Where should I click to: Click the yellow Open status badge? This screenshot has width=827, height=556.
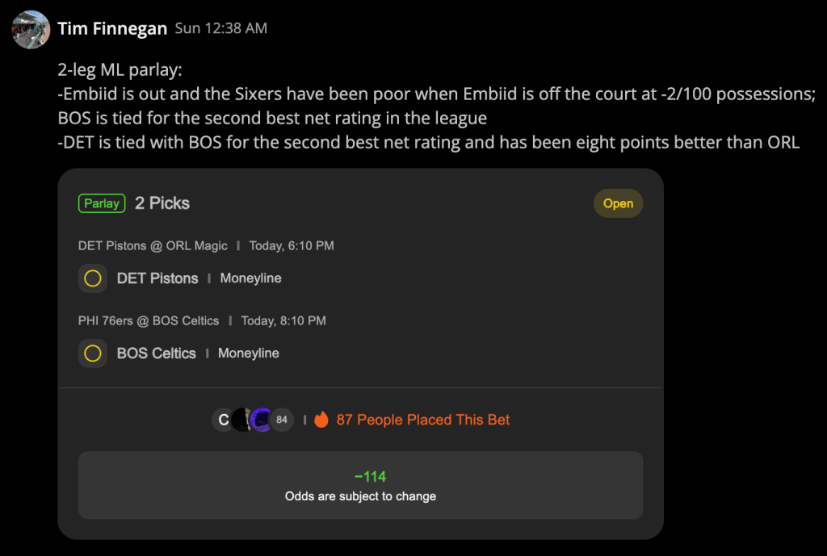pos(618,203)
